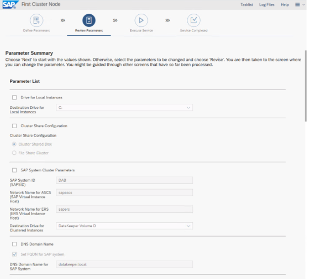
Task: Open Log Files from top bar
Action: [x=266, y=4]
